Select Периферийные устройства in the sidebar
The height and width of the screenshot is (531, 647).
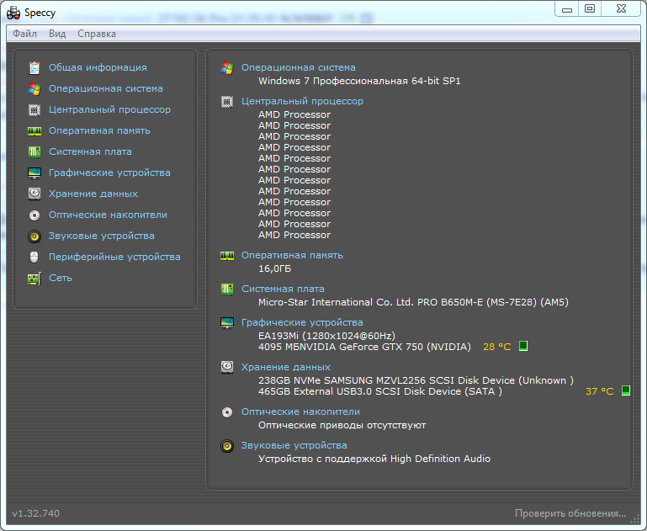coord(114,257)
